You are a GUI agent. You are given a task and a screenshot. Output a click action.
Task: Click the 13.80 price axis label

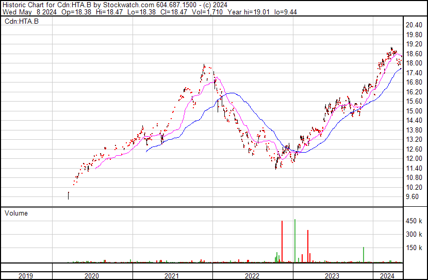tap(414, 130)
